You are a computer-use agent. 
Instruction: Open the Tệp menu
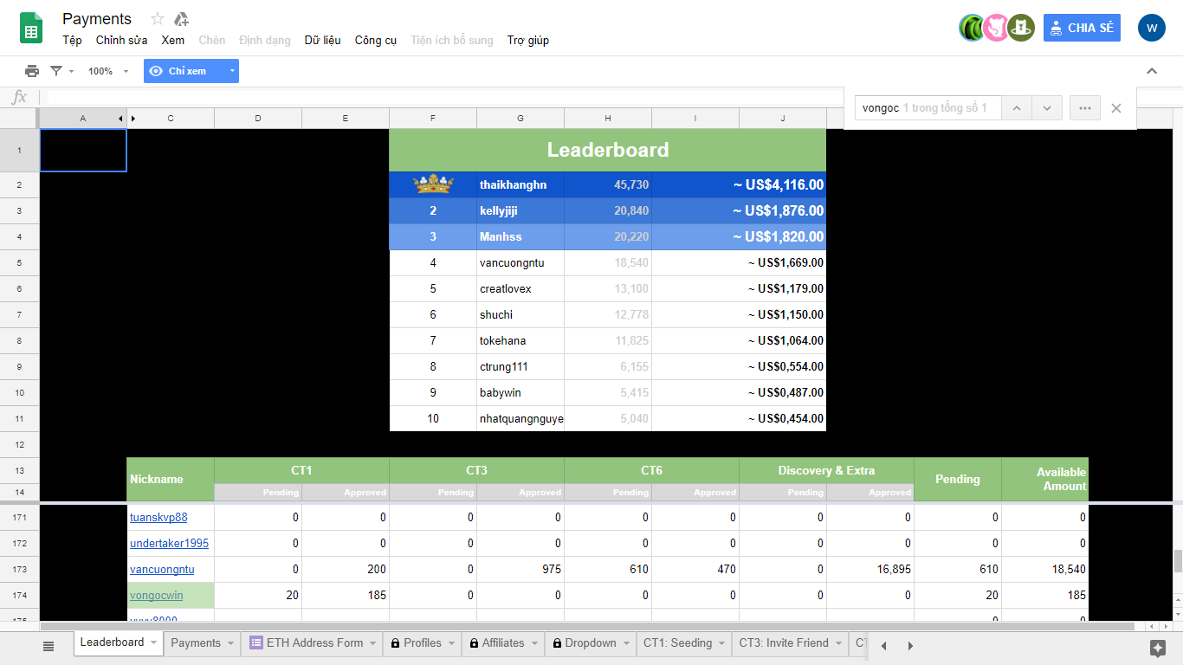pyautogui.click(x=72, y=40)
